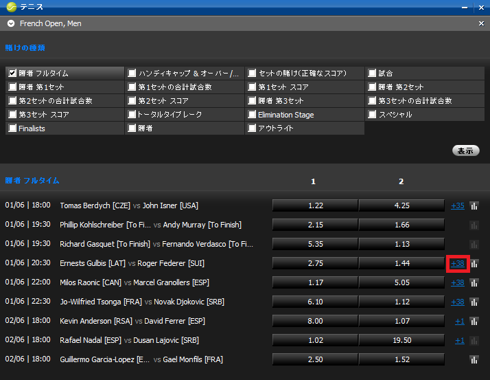Select Raonic odds 1.17
Viewport: 490px width, 380px height.
pos(315,282)
